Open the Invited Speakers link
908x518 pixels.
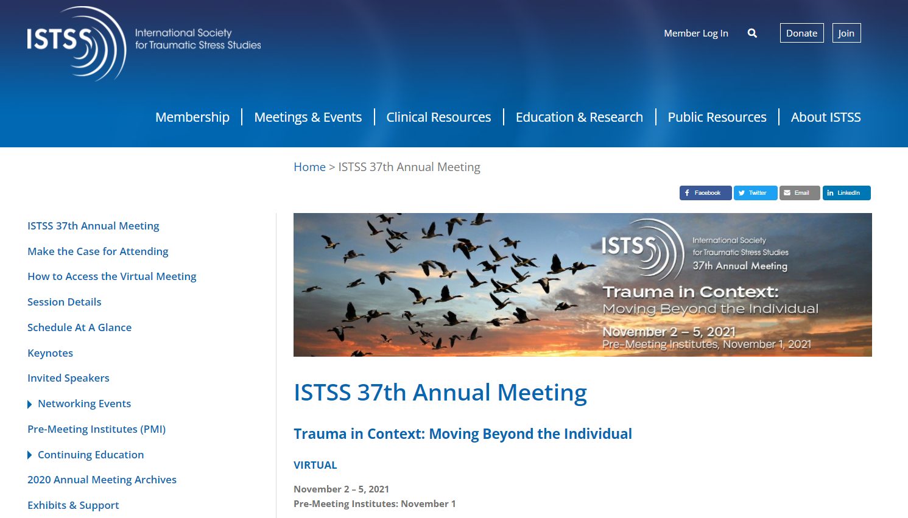[x=68, y=378]
